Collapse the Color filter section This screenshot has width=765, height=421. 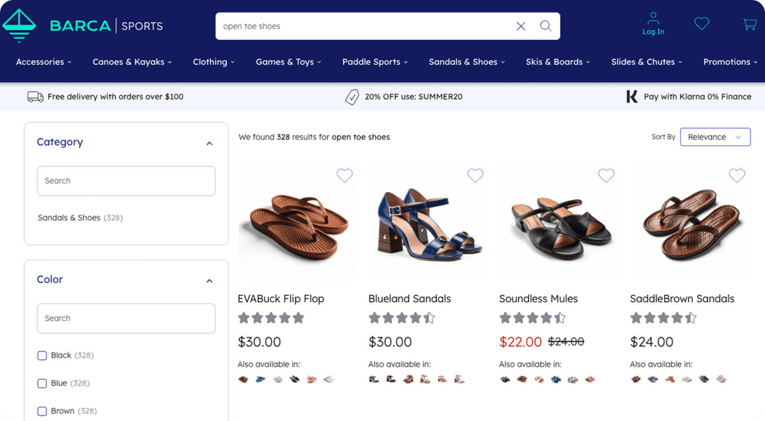209,281
